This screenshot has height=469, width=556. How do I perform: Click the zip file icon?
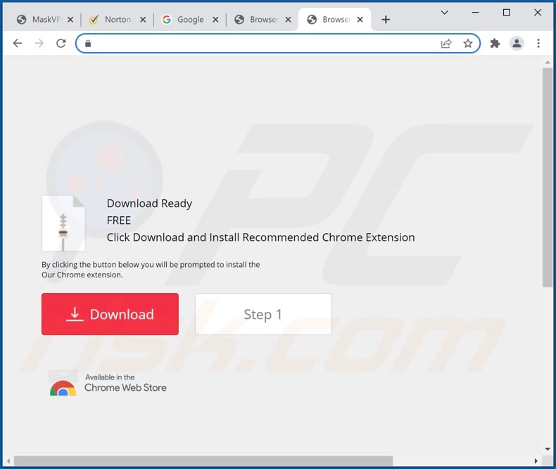click(63, 223)
